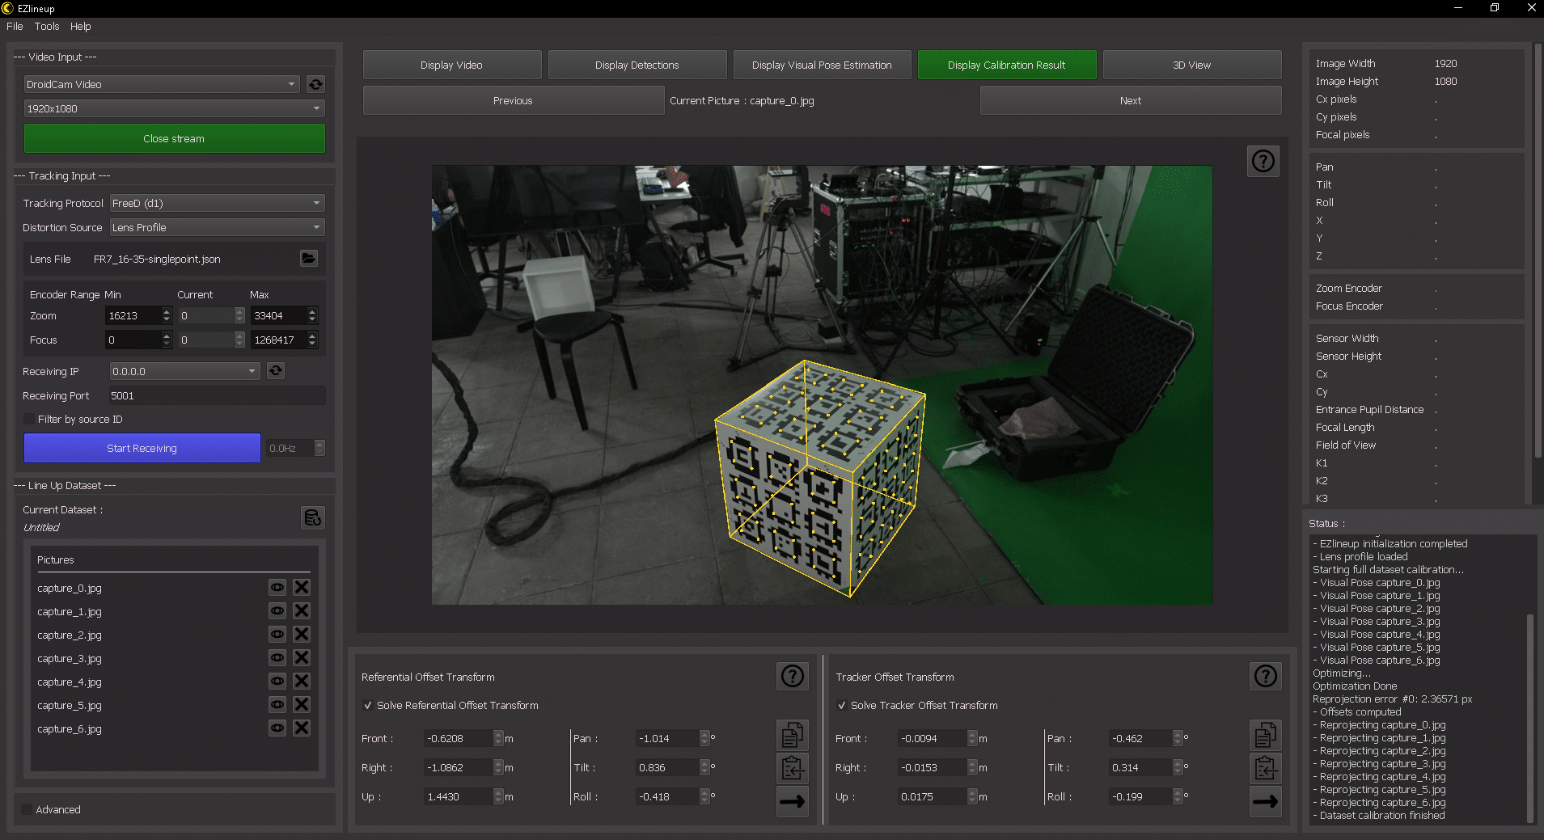Apply Referential Offset Transform with arrow button
Screen dimensions: 1544x840
pyautogui.click(x=792, y=801)
